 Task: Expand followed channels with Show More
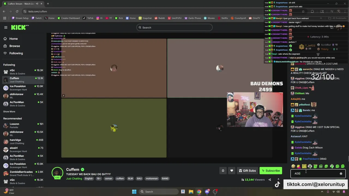pyautogui.click(x=9, y=112)
